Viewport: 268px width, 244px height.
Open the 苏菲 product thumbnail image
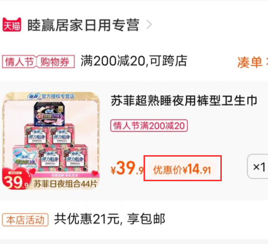pyautogui.click(x=51, y=141)
